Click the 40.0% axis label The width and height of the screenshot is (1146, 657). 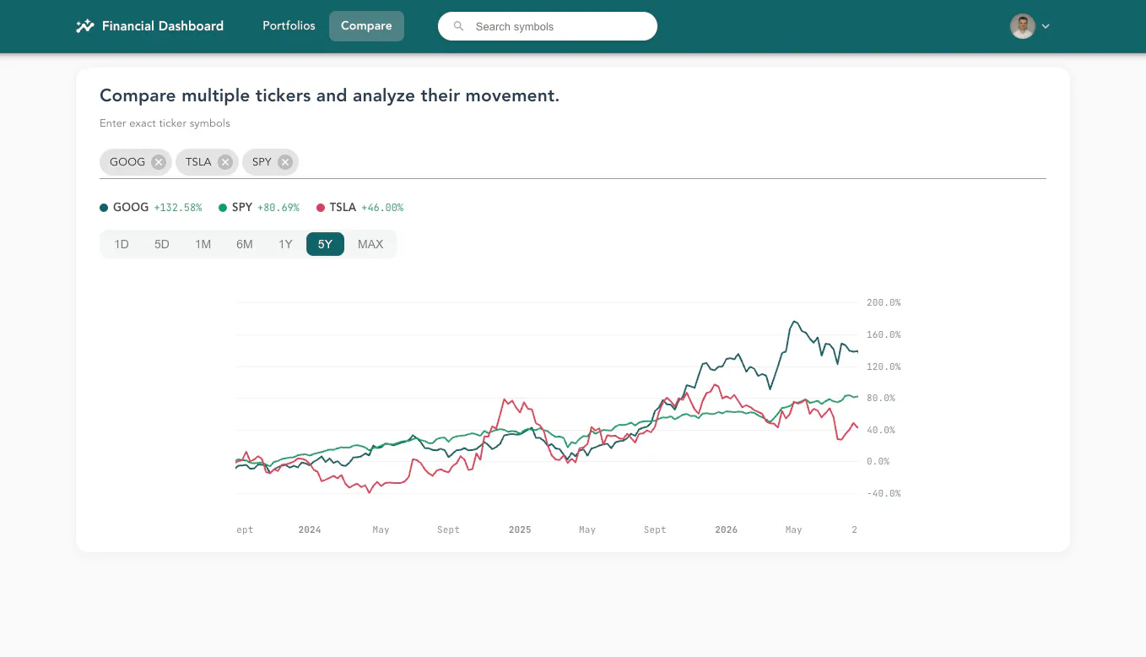[881, 430]
